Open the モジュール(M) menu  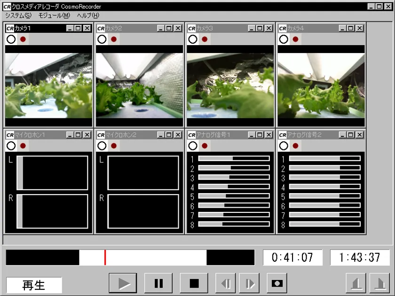click(x=54, y=16)
